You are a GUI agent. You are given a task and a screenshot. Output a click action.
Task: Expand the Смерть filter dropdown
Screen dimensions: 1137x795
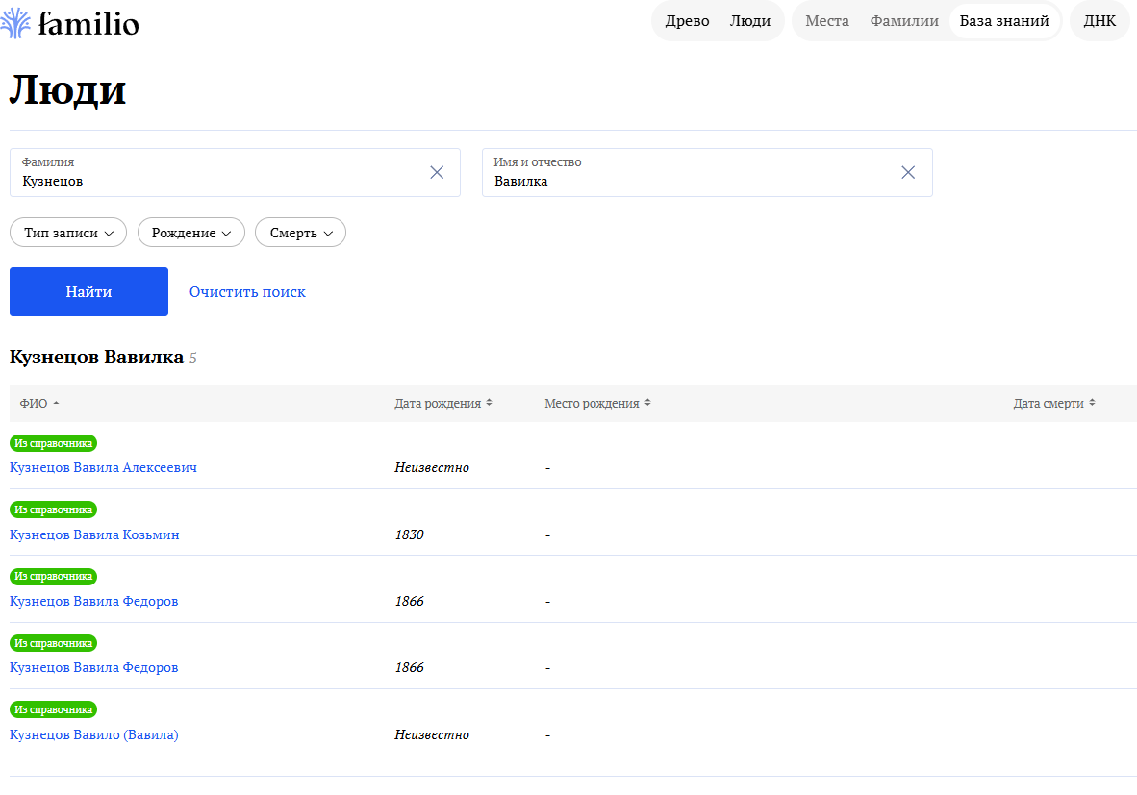click(x=300, y=233)
